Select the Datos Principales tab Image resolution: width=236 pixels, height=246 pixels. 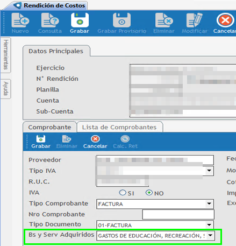(56, 51)
